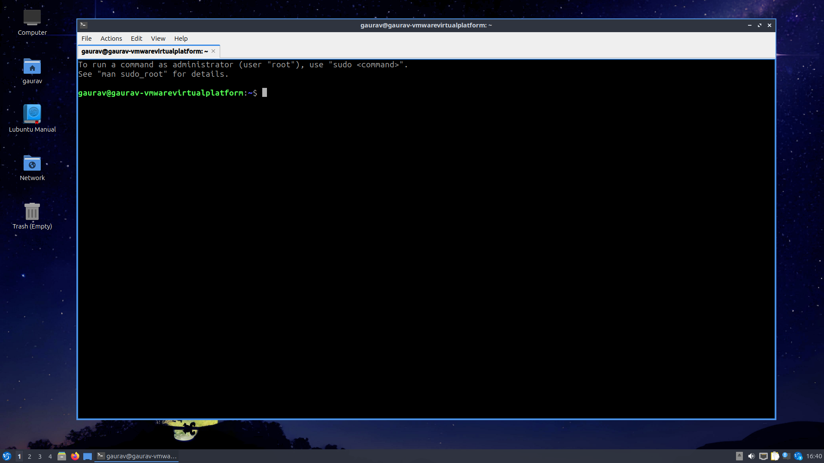Select the gaurav home folder icon

[x=32, y=71]
